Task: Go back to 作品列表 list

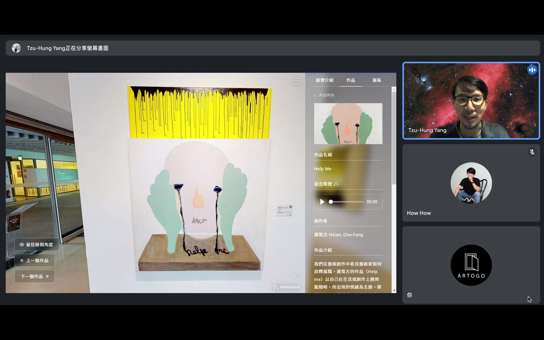Action: pyautogui.click(x=324, y=95)
